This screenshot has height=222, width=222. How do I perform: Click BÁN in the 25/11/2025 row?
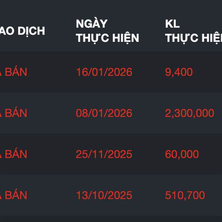click(x=16, y=154)
